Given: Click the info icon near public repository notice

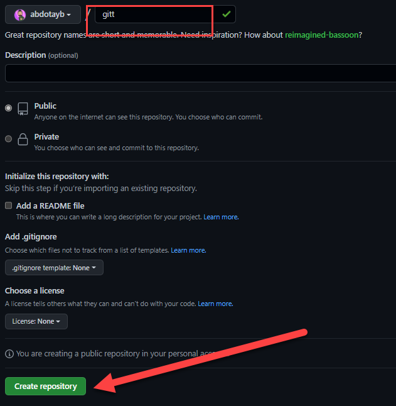Looking at the screenshot, I should pos(9,354).
